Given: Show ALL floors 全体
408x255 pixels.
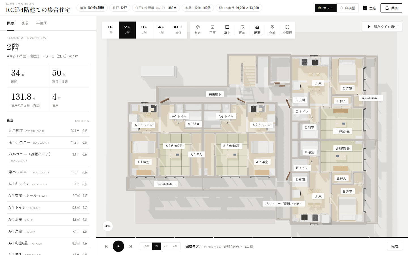Looking at the screenshot, I should [178, 30].
